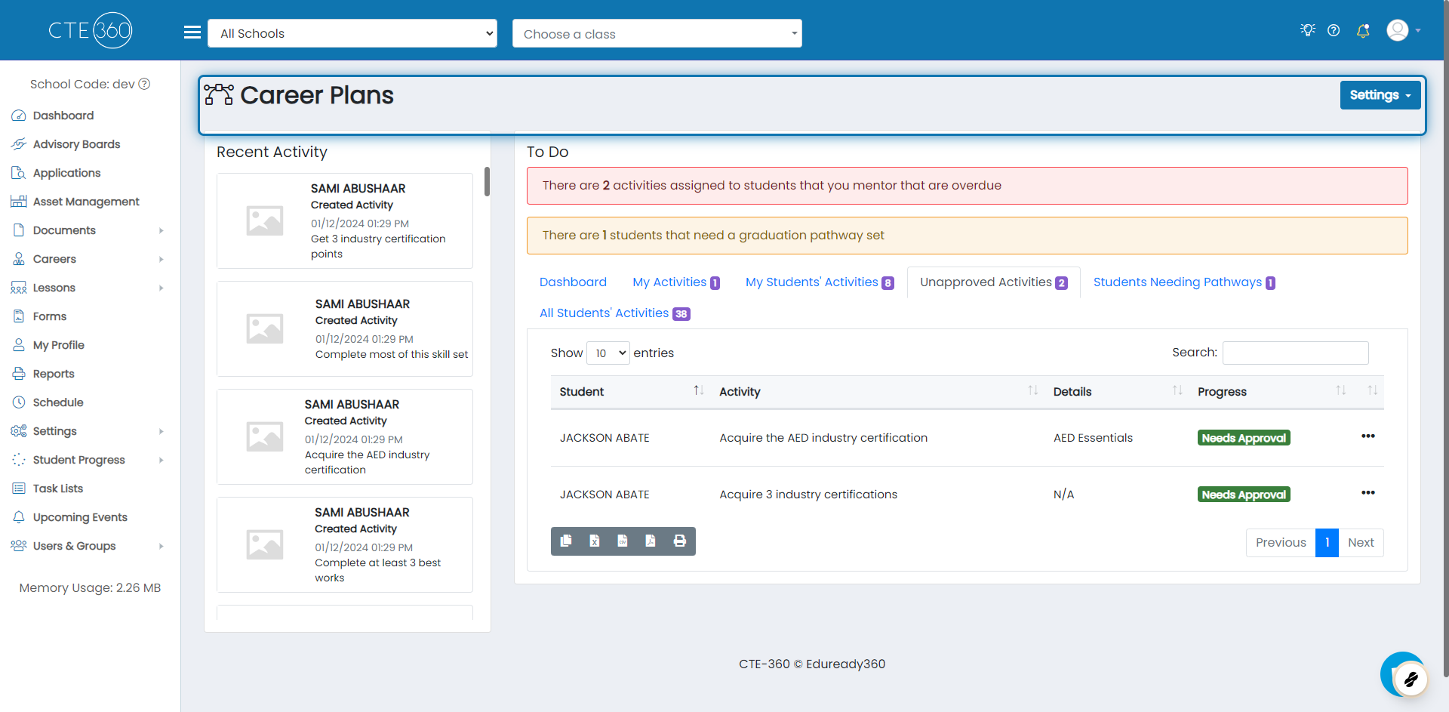Click Needs Approval badge for AED certification
The width and height of the screenshot is (1449, 712).
[1244, 438]
